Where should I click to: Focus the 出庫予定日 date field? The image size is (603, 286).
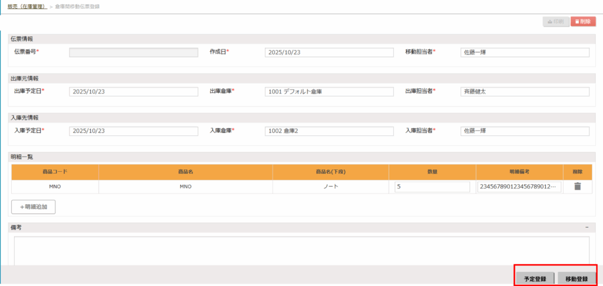point(133,92)
